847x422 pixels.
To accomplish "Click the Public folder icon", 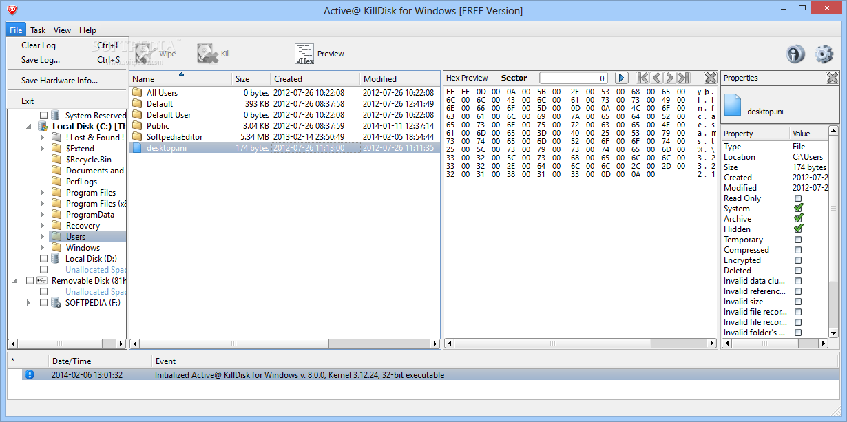I will (136, 125).
